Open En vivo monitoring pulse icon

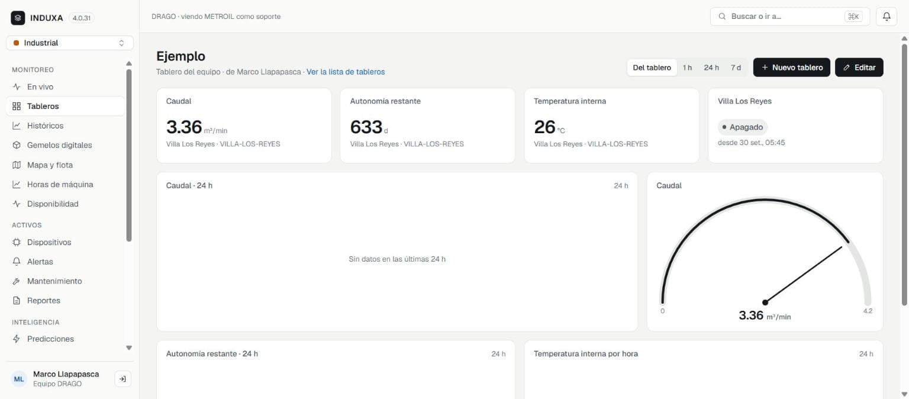[x=17, y=87]
